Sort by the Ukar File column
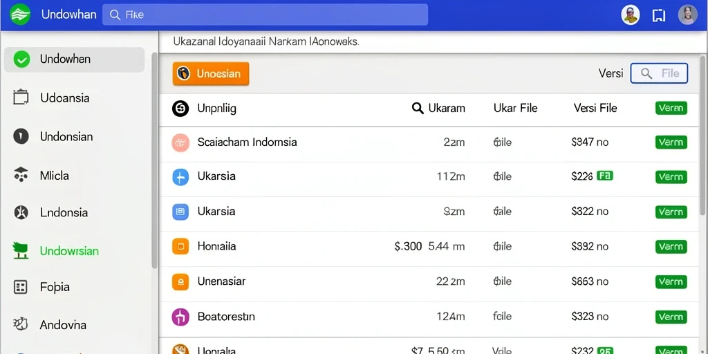708x354 pixels. pyautogui.click(x=516, y=109)
